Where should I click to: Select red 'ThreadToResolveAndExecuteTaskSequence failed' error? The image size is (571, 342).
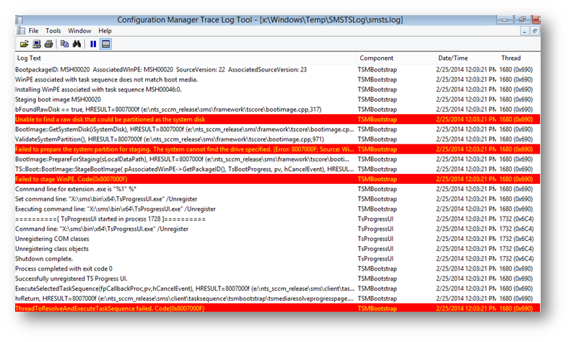(x=278, y=308)
